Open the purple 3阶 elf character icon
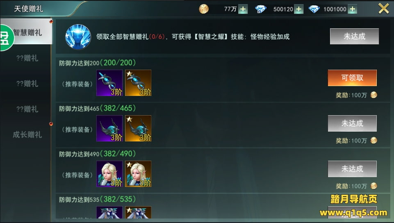The height and width of the screenshot is (223, 394). 109,174
